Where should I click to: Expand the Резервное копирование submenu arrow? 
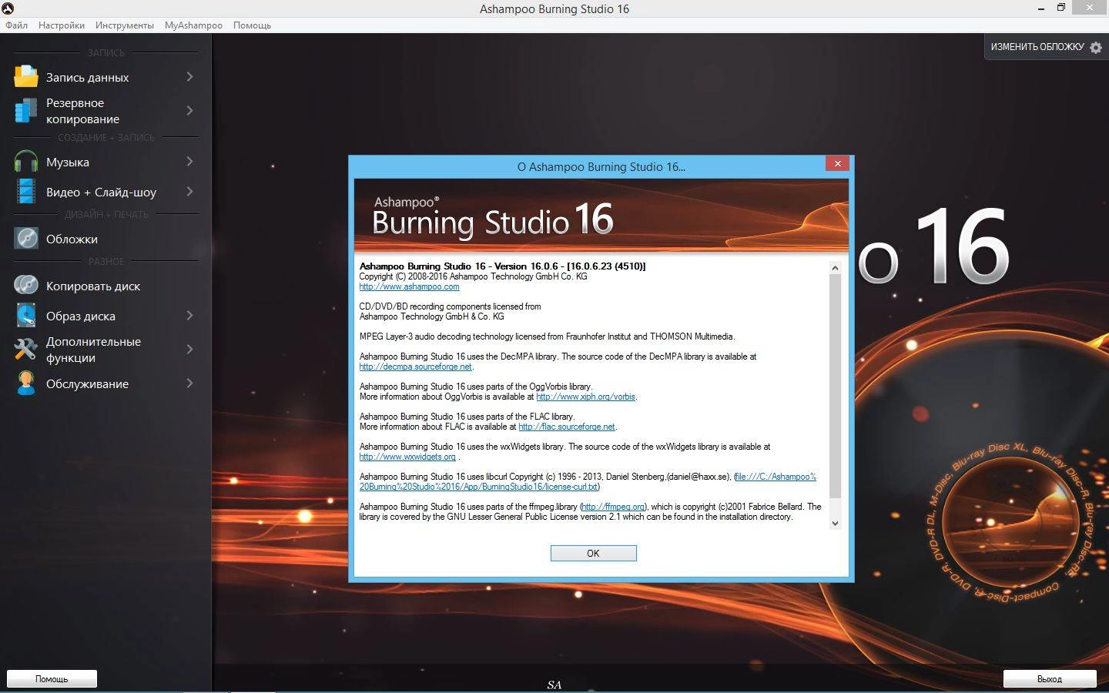(x=189, y=110)
